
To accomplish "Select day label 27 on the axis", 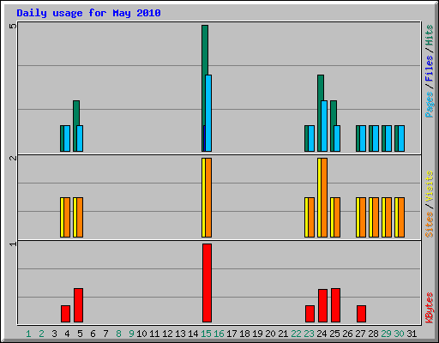I will 360,334.
